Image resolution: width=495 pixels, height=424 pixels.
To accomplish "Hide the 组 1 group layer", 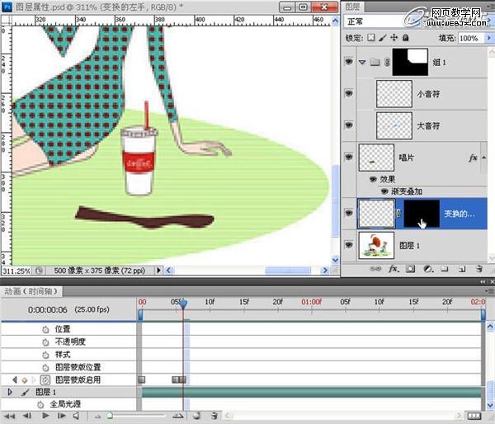I will [349, 61].
